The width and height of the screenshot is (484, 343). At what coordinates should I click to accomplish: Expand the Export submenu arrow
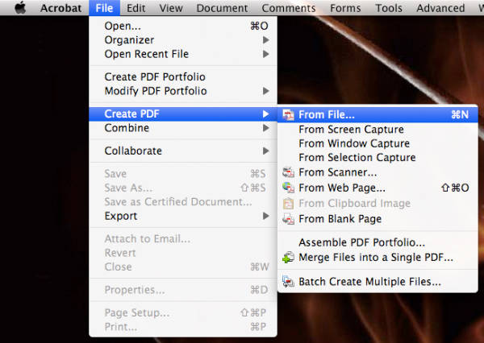[265, 216]
